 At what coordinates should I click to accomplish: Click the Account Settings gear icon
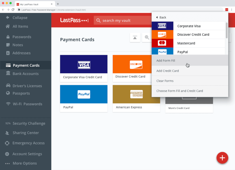coord(7,154)
